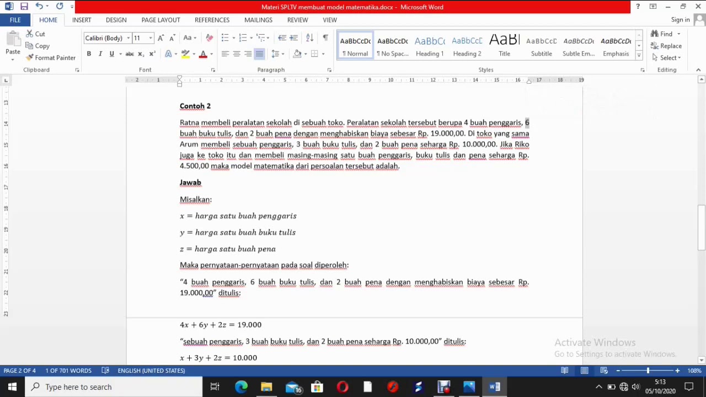Expand the Numbering list dropdown

[250, 38]
